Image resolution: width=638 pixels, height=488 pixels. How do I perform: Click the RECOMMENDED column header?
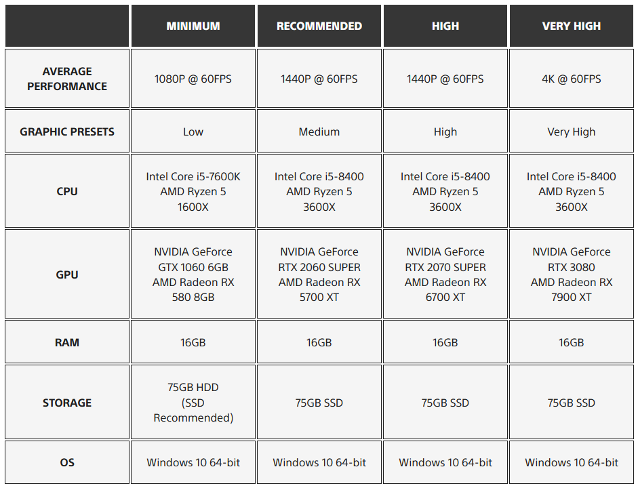(x=319, y=26)
